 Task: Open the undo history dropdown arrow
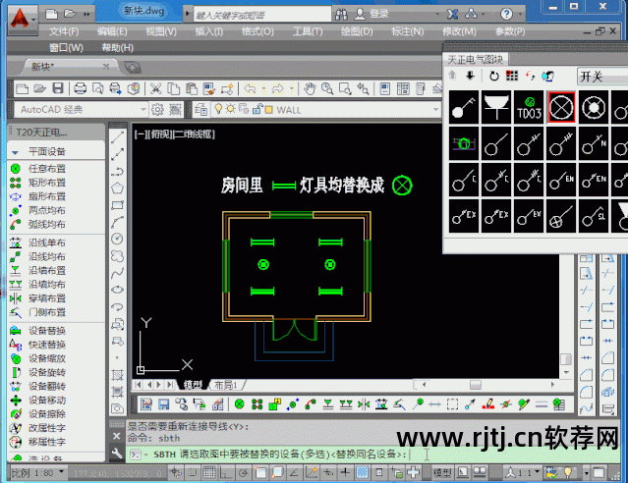coord(263,88)
